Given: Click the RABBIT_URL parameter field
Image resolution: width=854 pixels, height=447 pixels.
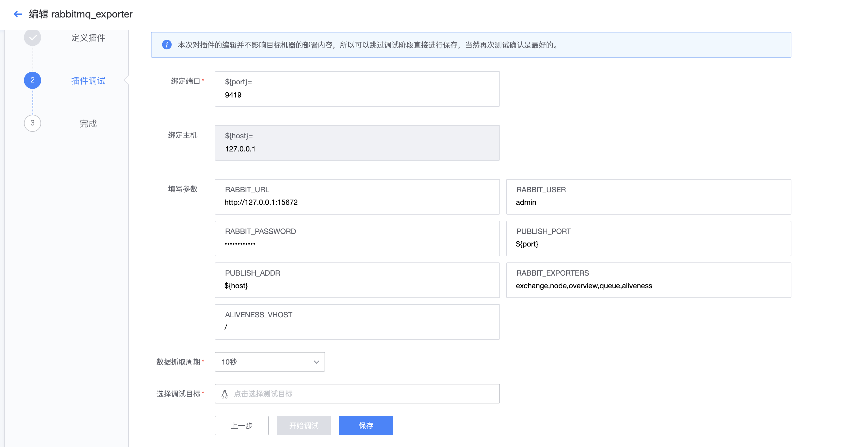Looking at the screenshot, I should point(357,202).
